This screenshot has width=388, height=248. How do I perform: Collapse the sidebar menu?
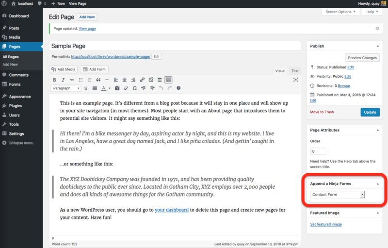[17, 143]
